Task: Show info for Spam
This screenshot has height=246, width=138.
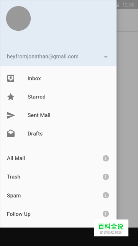Action: coord(106,195)
